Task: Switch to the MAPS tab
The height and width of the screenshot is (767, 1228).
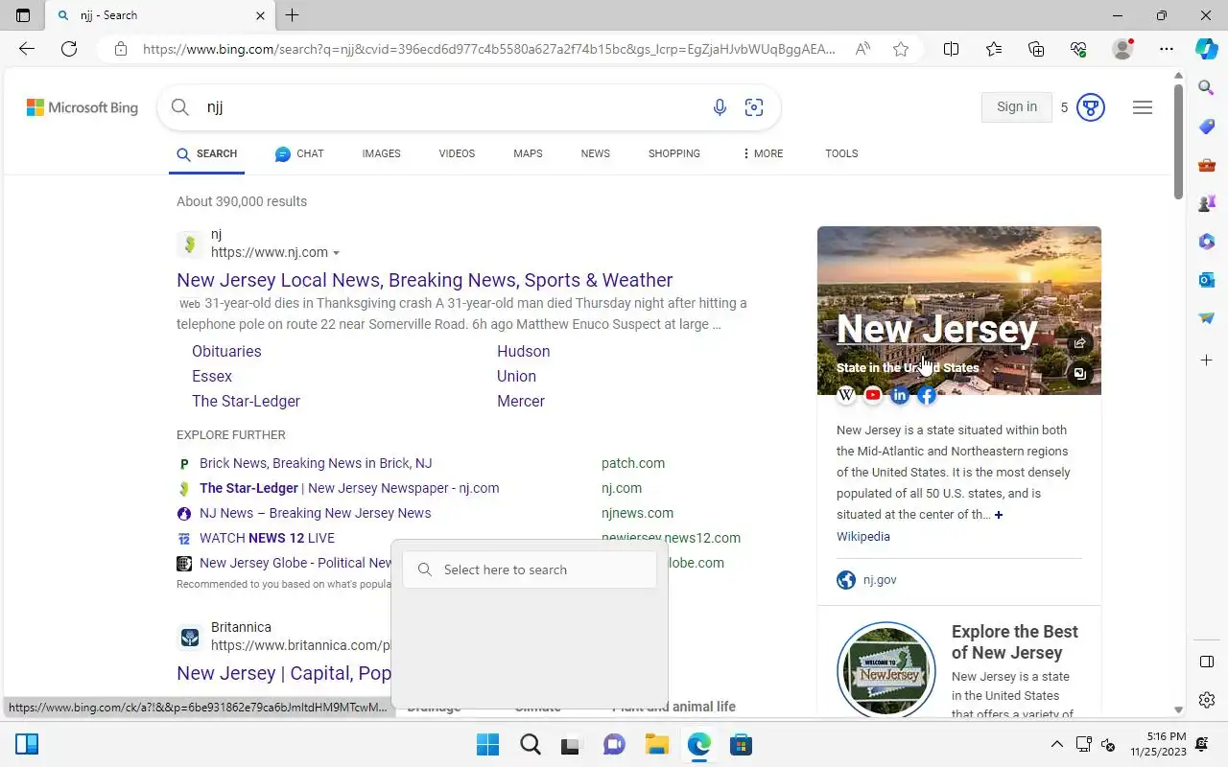Action: (x=528, y=153)
